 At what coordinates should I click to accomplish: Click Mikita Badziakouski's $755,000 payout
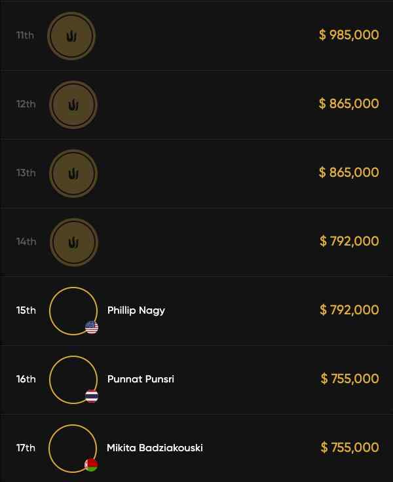[350, 447]
